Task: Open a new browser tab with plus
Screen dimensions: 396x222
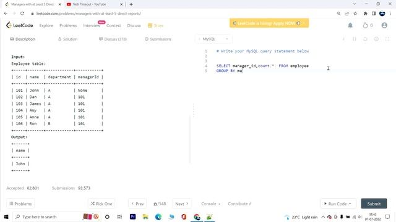Action: [x=131, y=4]
